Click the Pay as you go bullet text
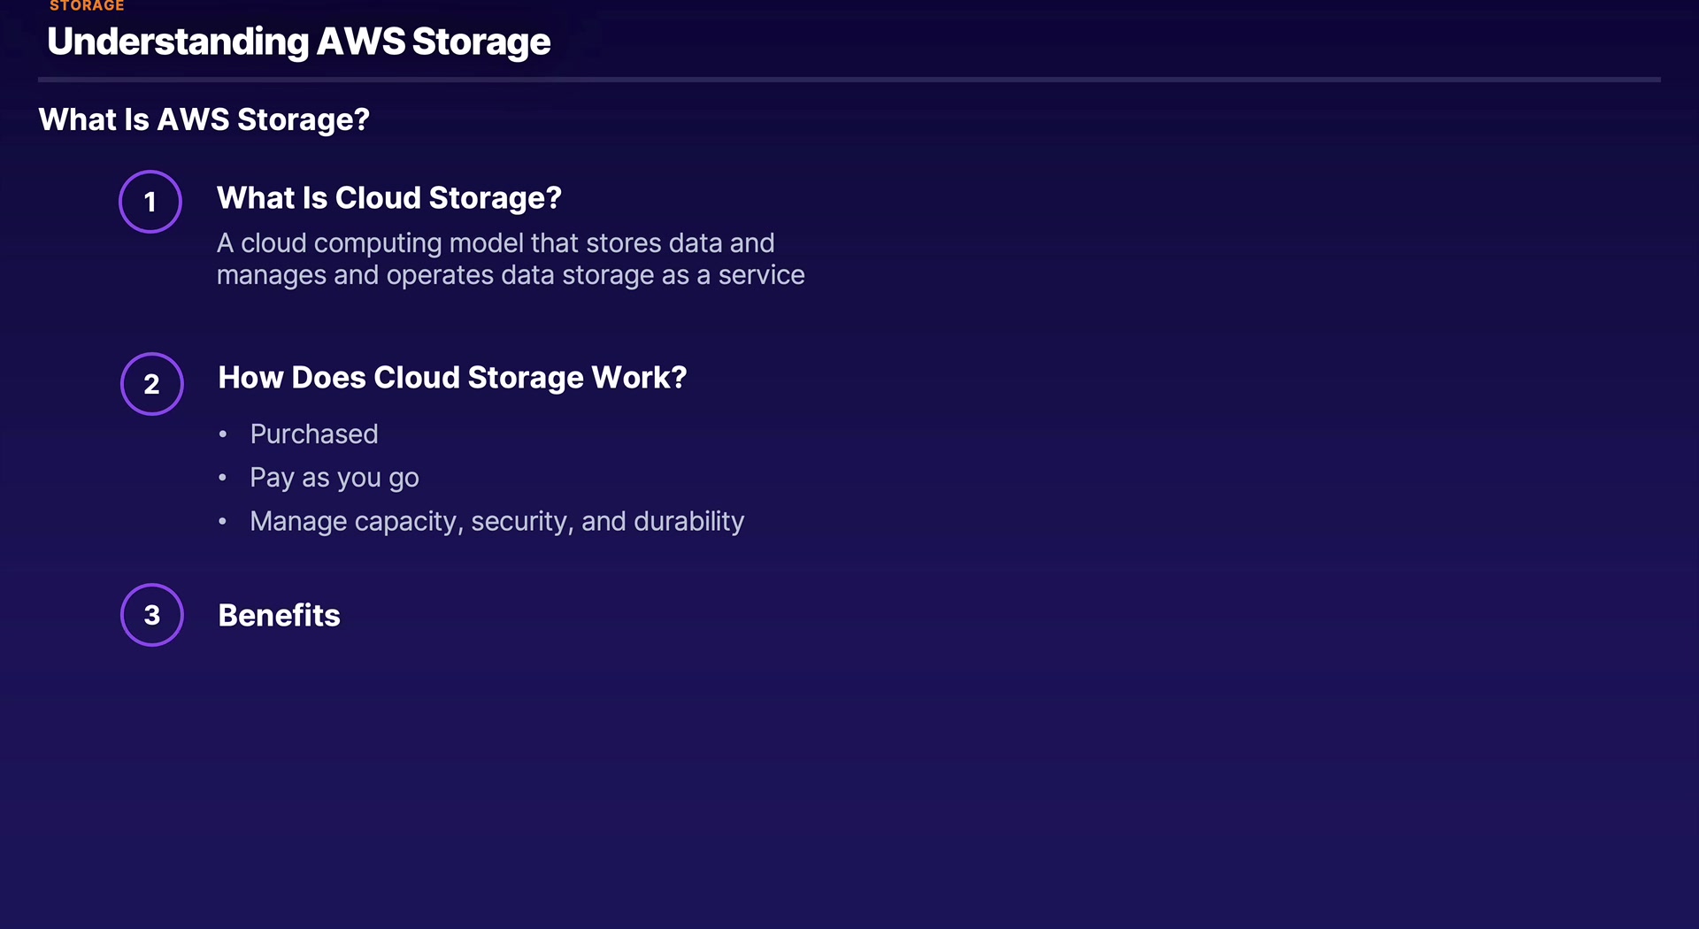1699x929 pixels. [334, 478]
